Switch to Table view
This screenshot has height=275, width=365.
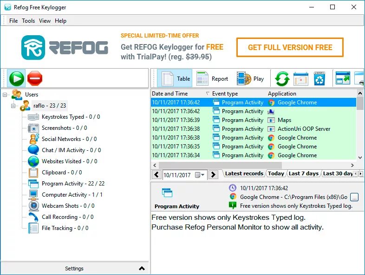(175, 79)
